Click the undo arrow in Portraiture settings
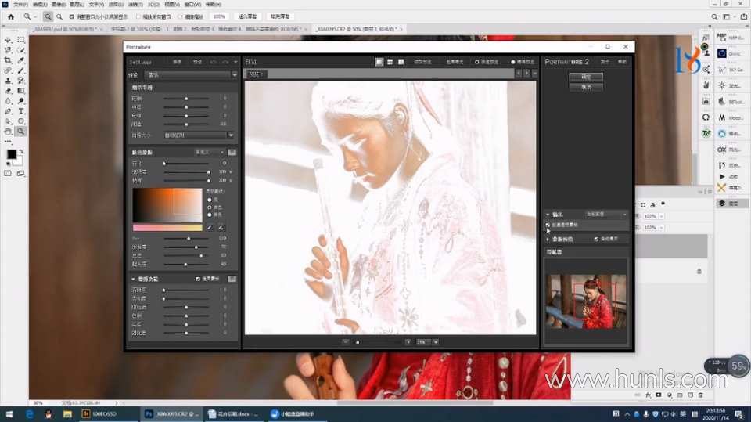751x422 pixels. 214,62
